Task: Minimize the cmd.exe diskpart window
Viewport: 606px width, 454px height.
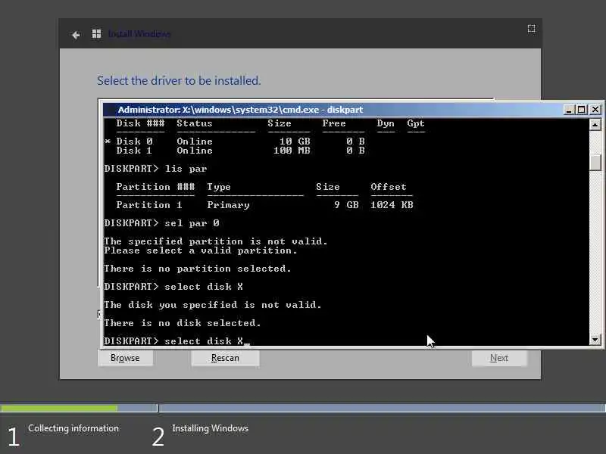Action: coord(568,110)
